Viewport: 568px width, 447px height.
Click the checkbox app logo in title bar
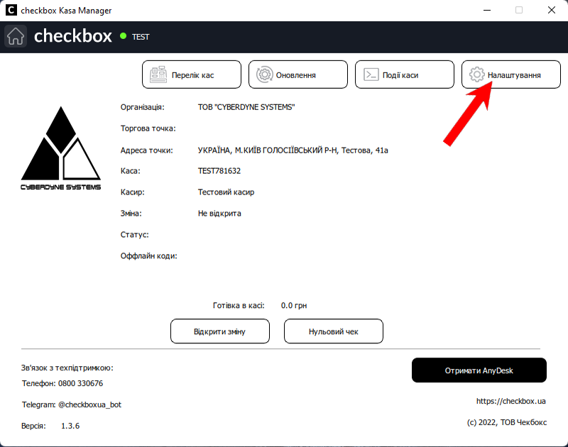[x=11, y=10]
